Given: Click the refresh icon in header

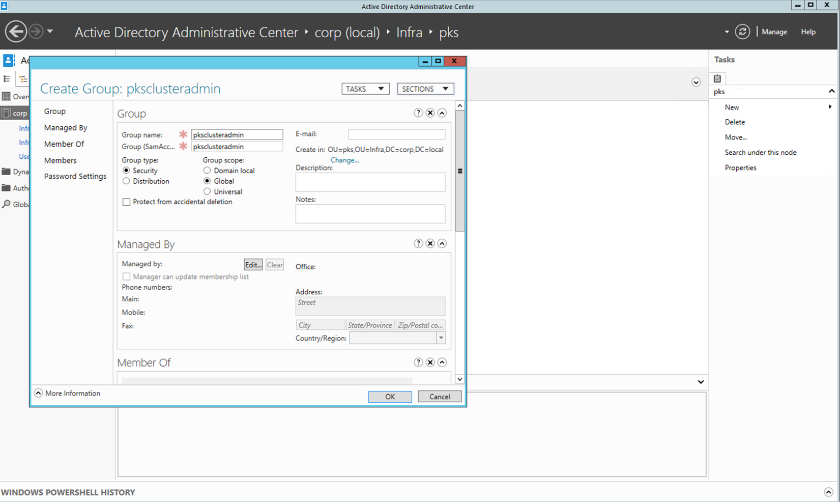Looking at the screenshot, I should click(x=742, y=32).
